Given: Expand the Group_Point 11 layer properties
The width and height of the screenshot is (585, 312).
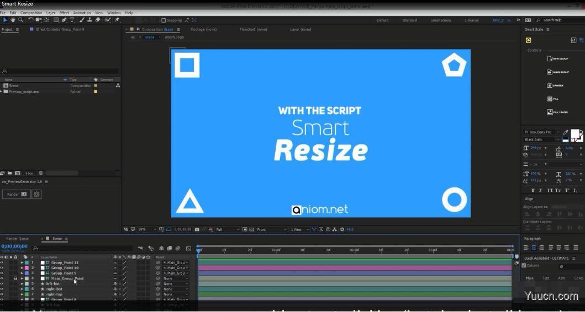Looking at the screenshot, I should pyautogui.click(x=22, y=262).
